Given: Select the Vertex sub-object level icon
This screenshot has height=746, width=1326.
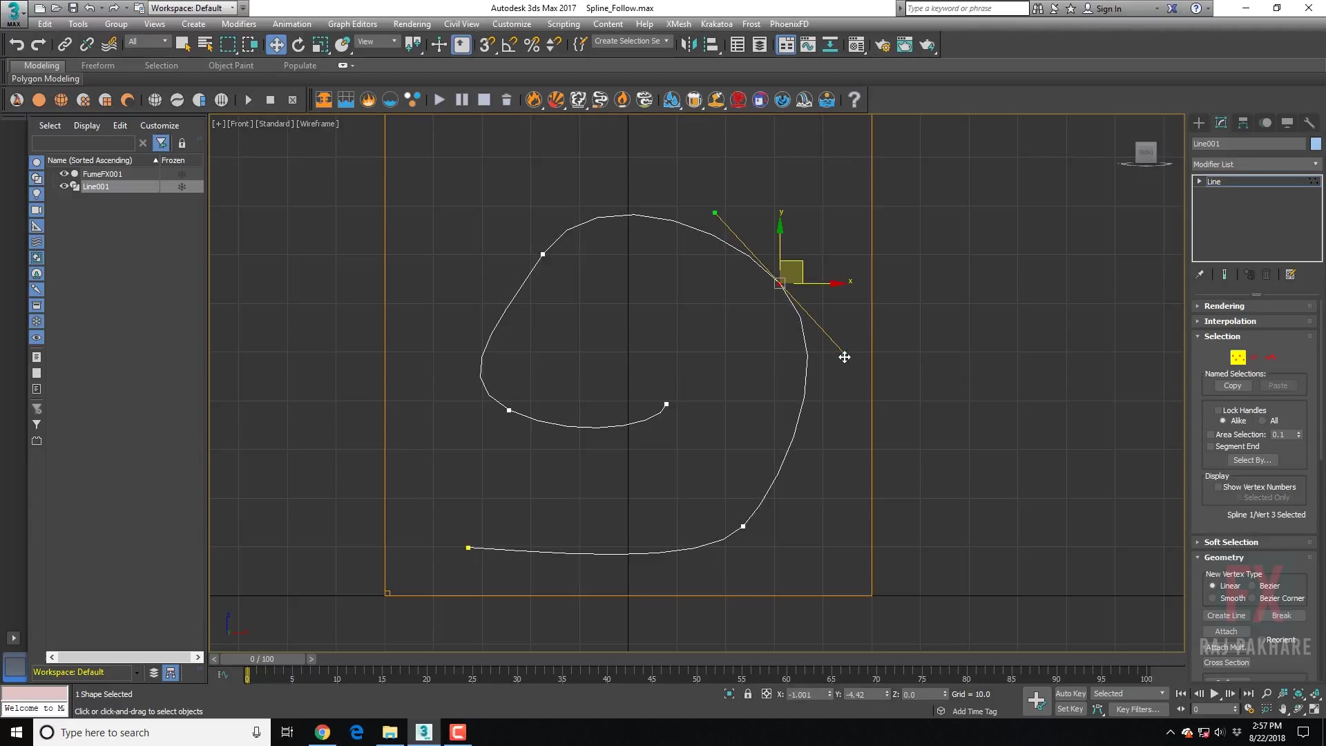Looking at the screenshot, I should coord(1238,357).
